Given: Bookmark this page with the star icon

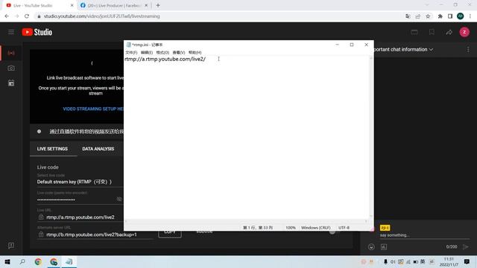Looking at the screenshot, I should click(428, 16).
